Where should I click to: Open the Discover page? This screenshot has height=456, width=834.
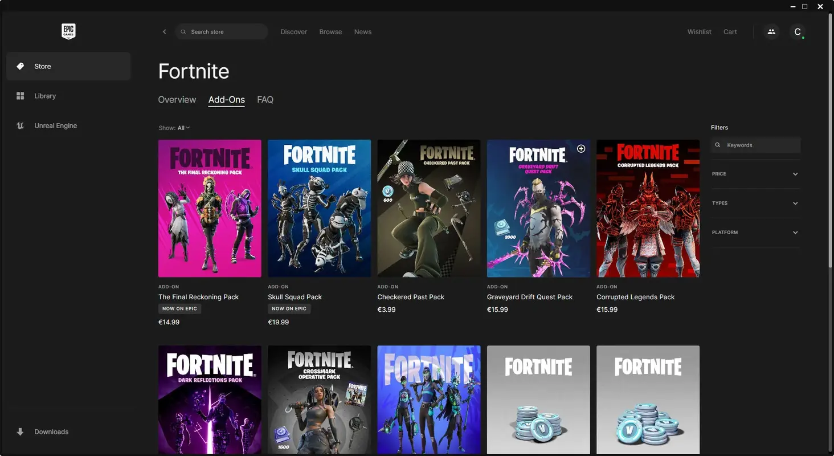point(293,31)
